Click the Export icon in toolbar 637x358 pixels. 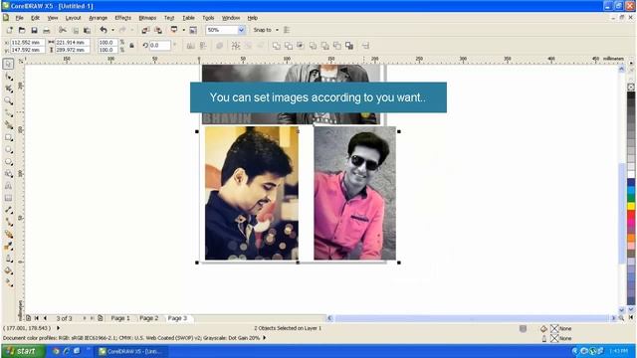[158, 30]
